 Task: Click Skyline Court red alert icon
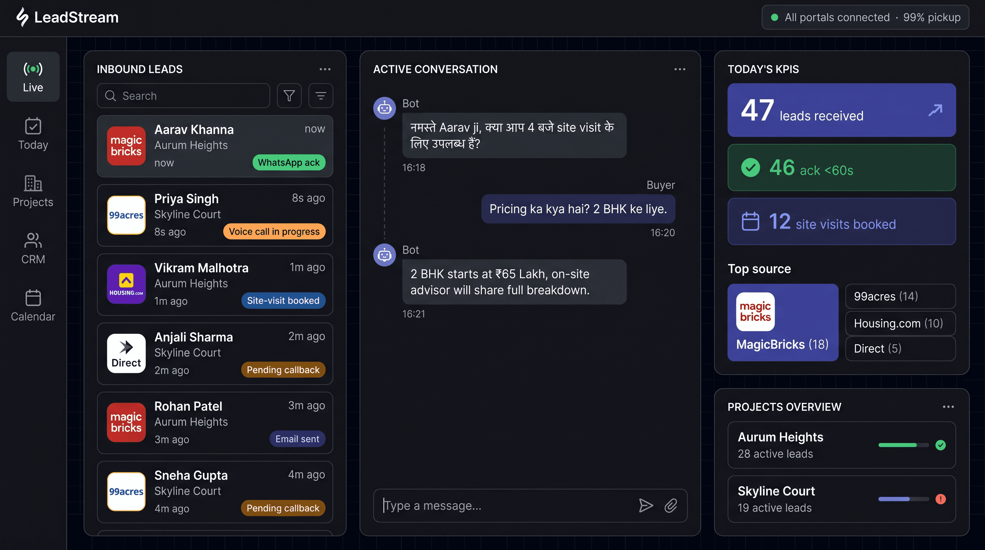[x=941, y=499]
